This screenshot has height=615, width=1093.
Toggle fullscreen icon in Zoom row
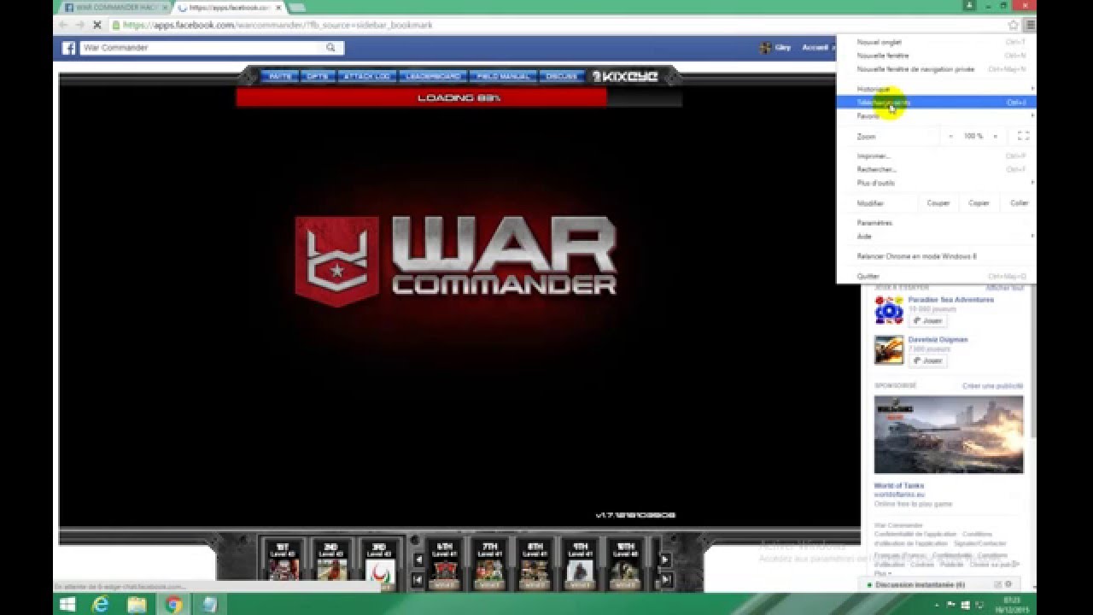[x=1023, y=136]
